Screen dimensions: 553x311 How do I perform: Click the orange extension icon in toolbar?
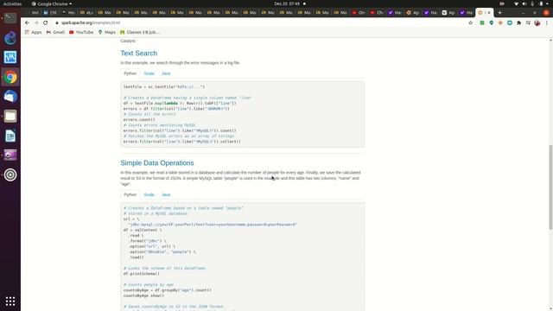(x=500, y=22)
